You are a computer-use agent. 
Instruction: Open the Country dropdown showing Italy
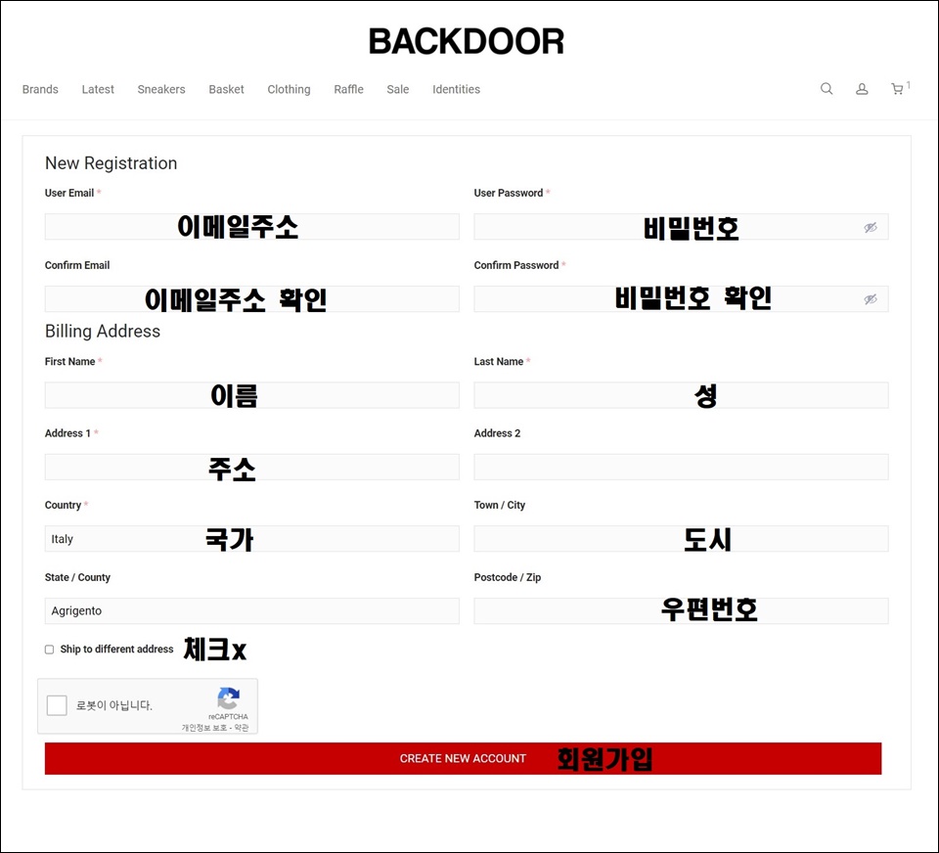click(x=252, y=539)
